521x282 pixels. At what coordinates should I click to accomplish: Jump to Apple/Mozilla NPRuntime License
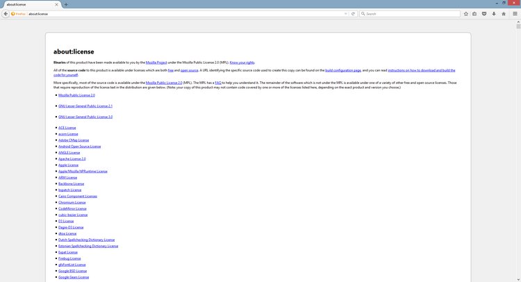[x=83, y=172]
